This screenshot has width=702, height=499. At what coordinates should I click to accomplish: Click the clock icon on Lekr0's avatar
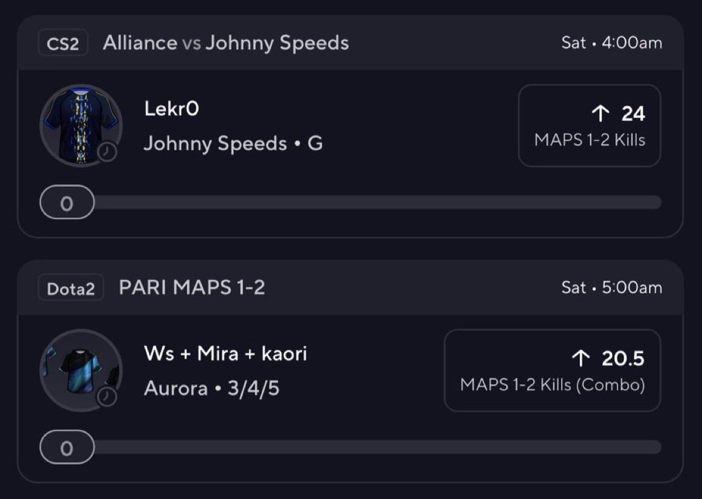tap(107, 152)
